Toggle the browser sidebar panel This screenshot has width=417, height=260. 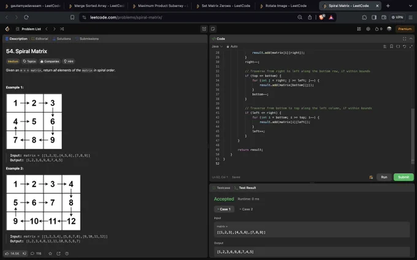click(374, 17)
